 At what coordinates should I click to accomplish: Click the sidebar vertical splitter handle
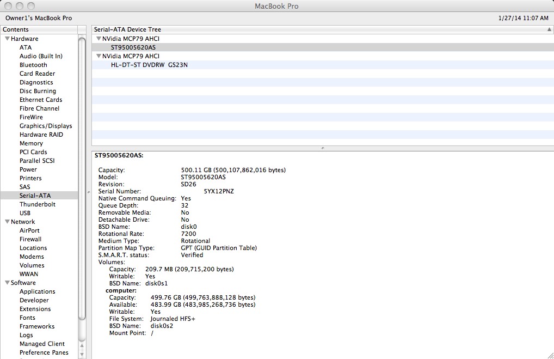point(89,192)
